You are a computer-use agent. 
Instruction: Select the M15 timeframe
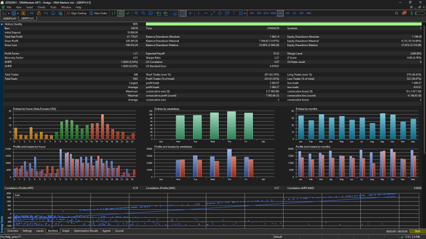point(266,13)
